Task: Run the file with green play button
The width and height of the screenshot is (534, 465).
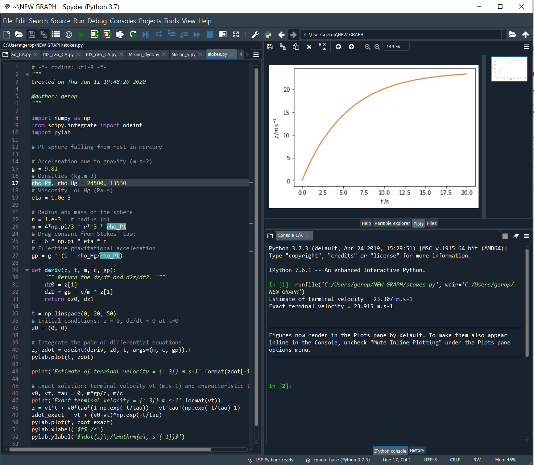Action: (82, 34)
